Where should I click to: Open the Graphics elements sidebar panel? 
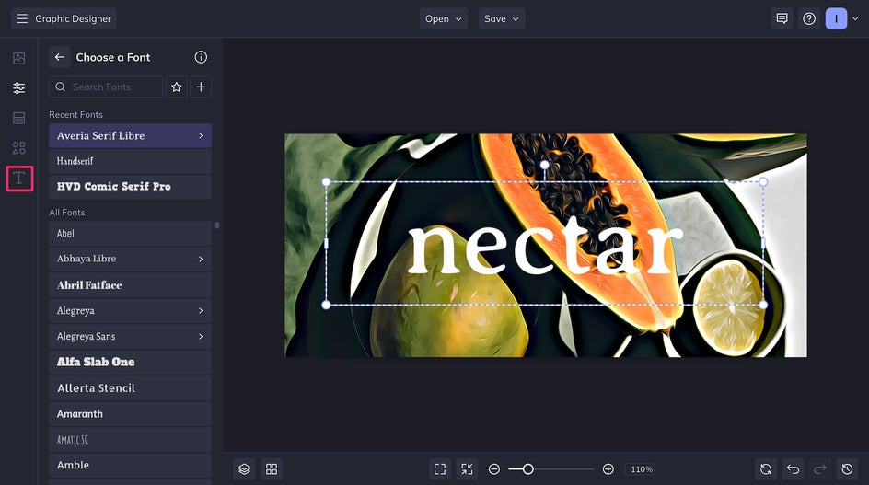click(x=18, y=148)
